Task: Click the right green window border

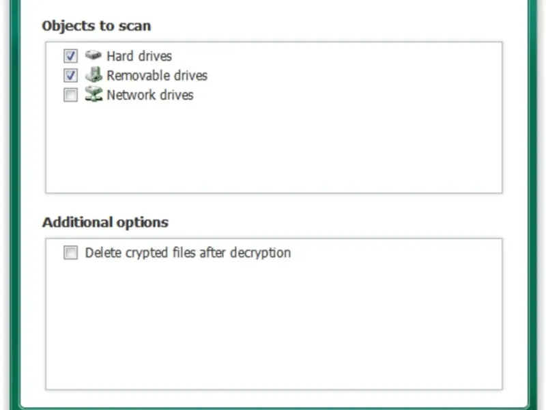Action: point(532,205)
